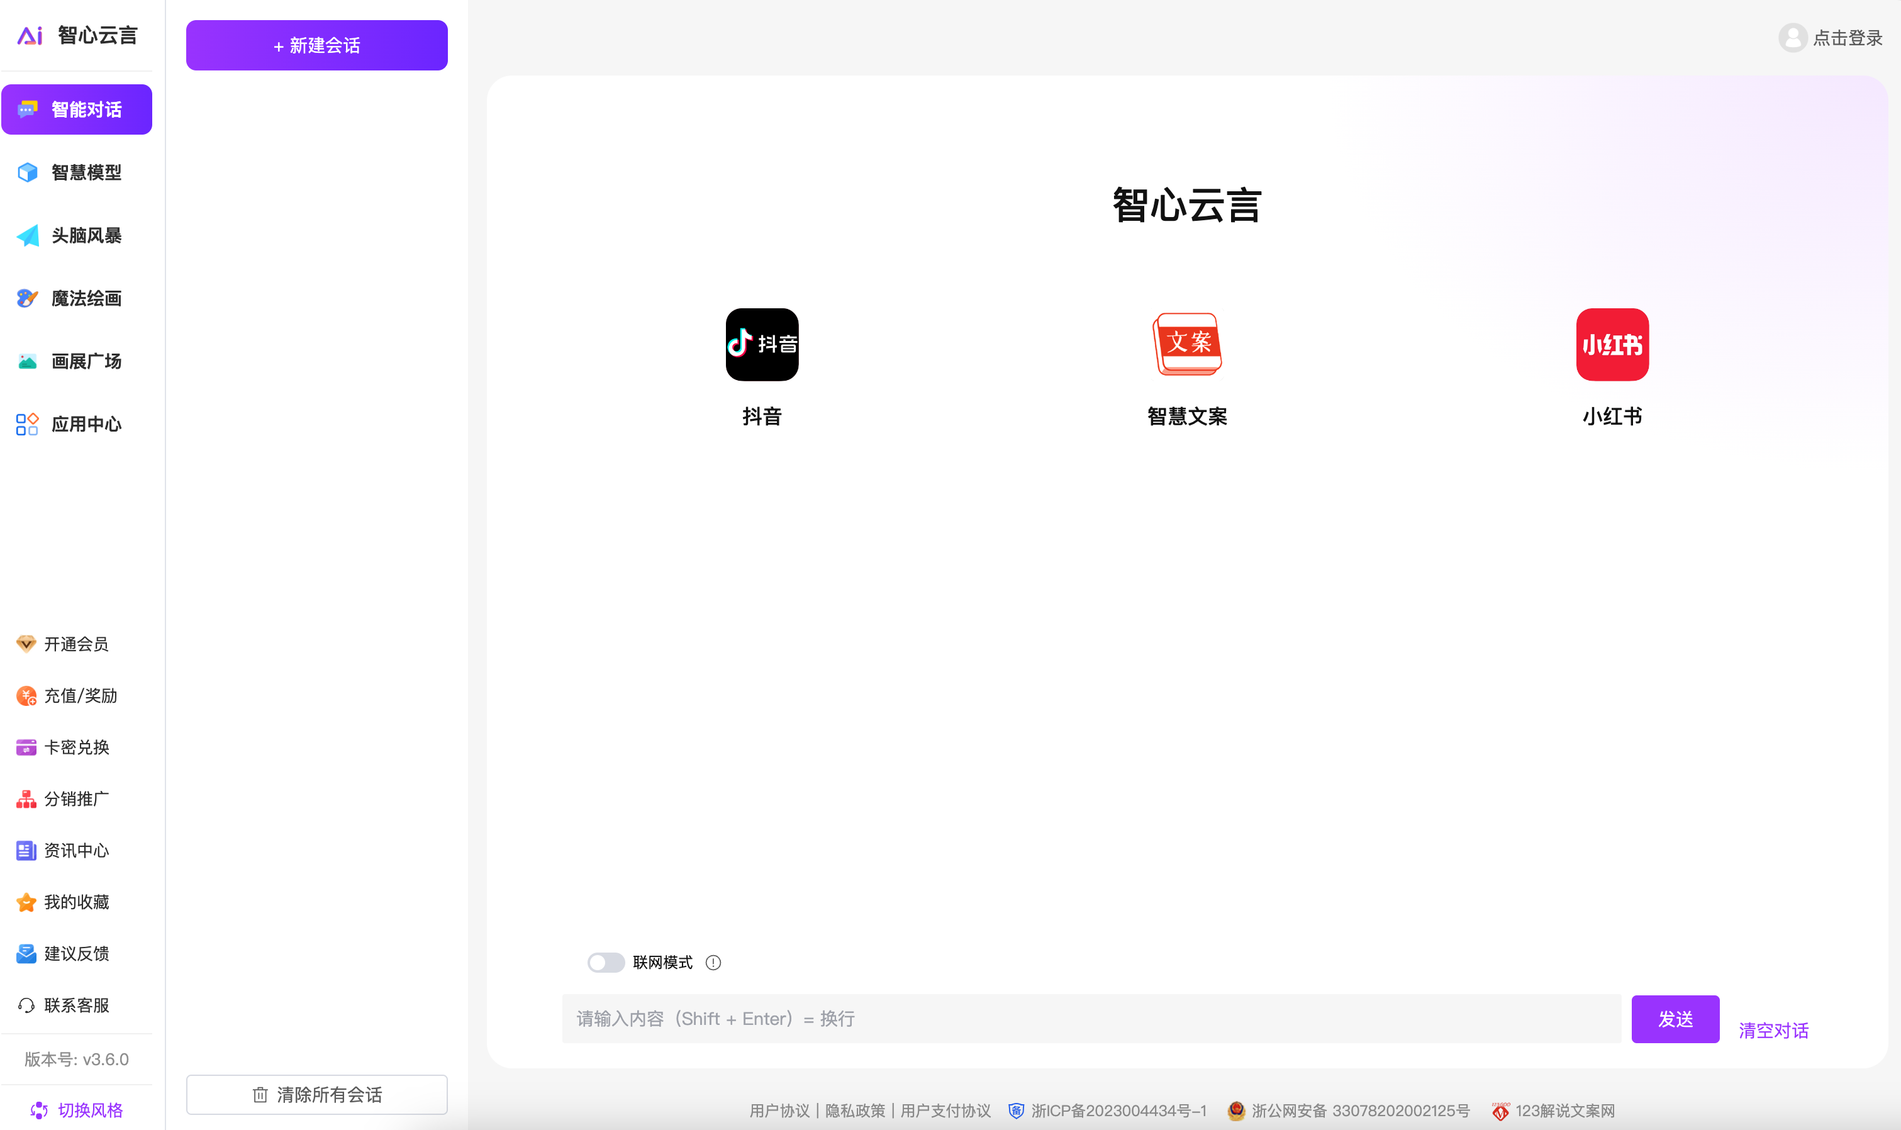The width and height of the screenshot is (1901, 1130).
Task: Click the 应用中心 grid icon
Action: [x=28, y=424]
